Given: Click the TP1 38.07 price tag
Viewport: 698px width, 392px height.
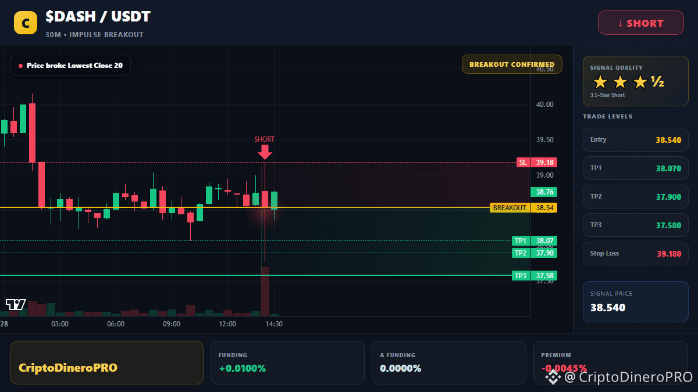Looking at the screenshot, I should point(534,240).
